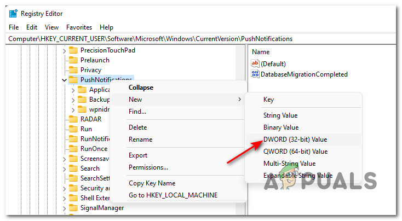This screenshot has width=402, height=221.
Task: Expand the Shell Extensions key chevron
Action: (x=64, y=199)
